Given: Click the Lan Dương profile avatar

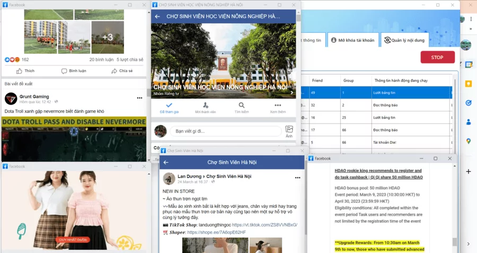Looking at the screenshot, I should pyautogui.click(x=169, y=179).
